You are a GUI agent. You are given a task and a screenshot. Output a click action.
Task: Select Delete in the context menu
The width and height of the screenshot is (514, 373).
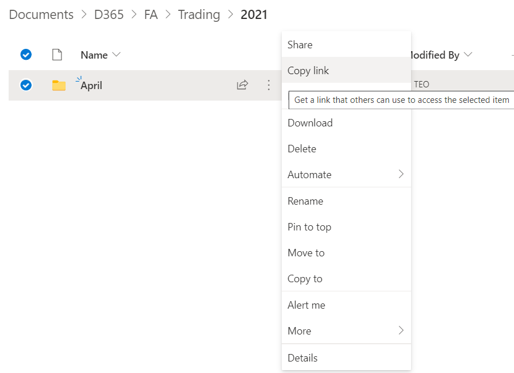pos(346,148)
